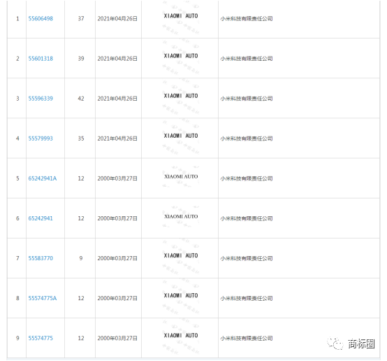Click the XIAOMI AUTO logo in row 3
The image size is (387, 361).
[181, 96]
